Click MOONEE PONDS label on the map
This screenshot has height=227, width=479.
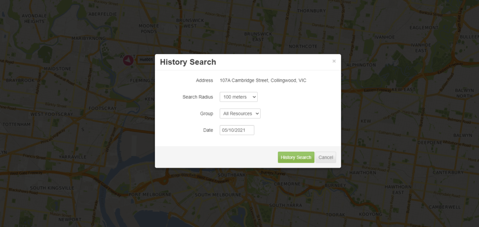149,28
